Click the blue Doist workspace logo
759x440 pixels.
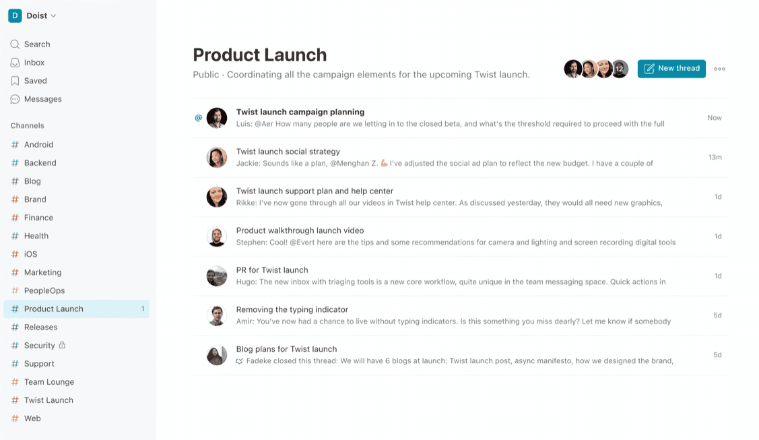click(x=15, y=15)
